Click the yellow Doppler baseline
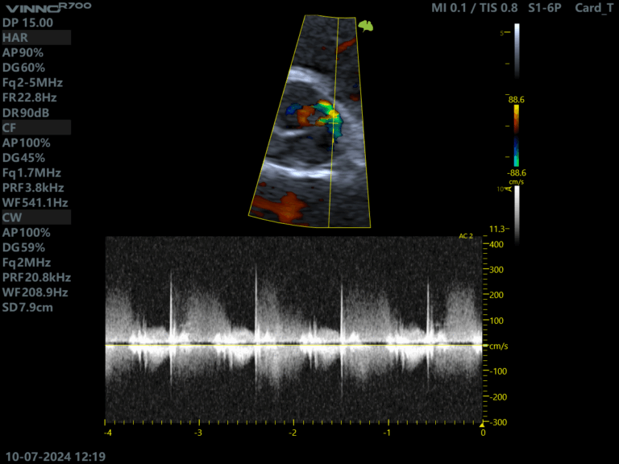 (294, 346)
